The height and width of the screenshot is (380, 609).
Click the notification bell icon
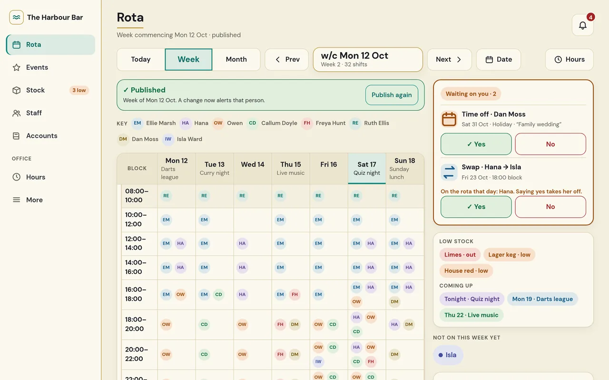pos(582,25)
